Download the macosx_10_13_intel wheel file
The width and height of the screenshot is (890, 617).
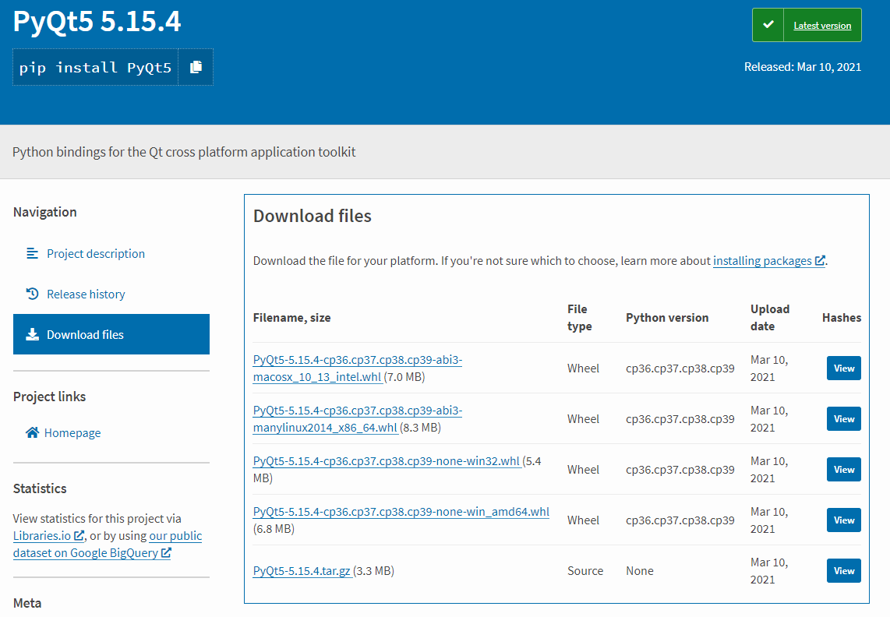pyautogui.click(x=358, y=368)
